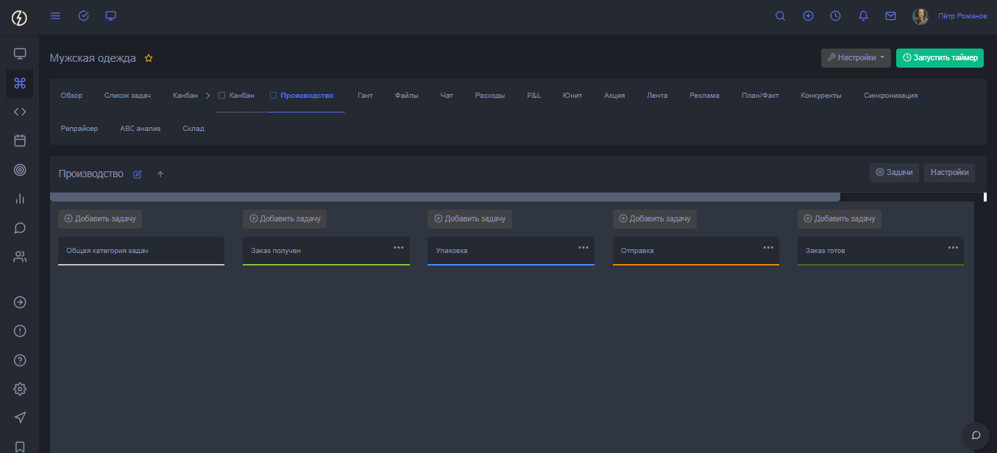Image resolution: width=997 pixels, height=453 pixels.
Task: Click the Пётр Романов user avatar
Action: click(920, 16)
